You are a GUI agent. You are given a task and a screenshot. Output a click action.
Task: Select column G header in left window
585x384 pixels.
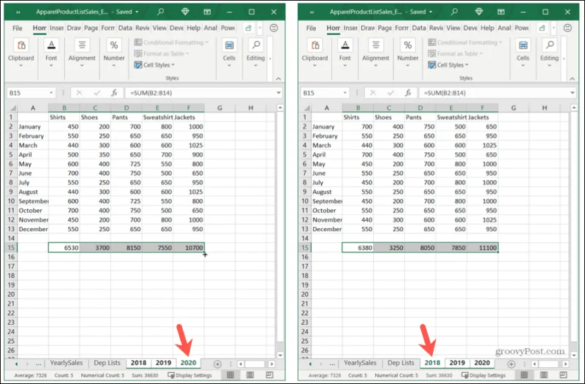coord(220,108)
